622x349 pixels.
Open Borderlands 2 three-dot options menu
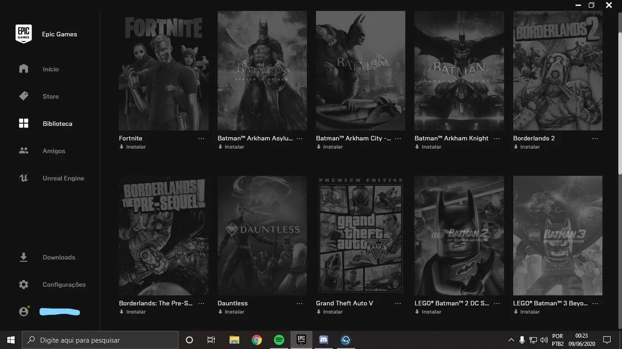[x=595, y=139]
